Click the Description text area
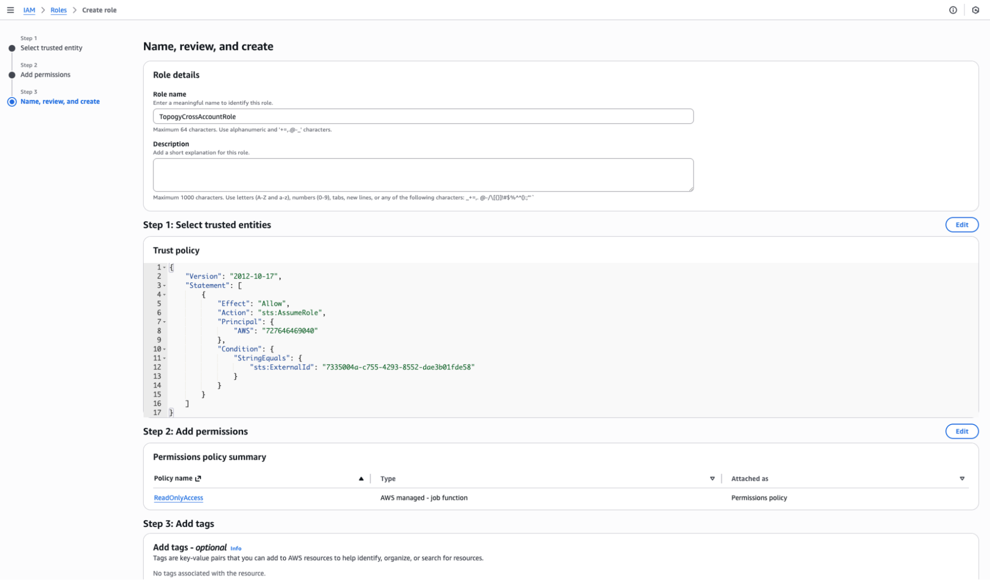Screen dimensions: 990x580 click(x=423, y=175)
